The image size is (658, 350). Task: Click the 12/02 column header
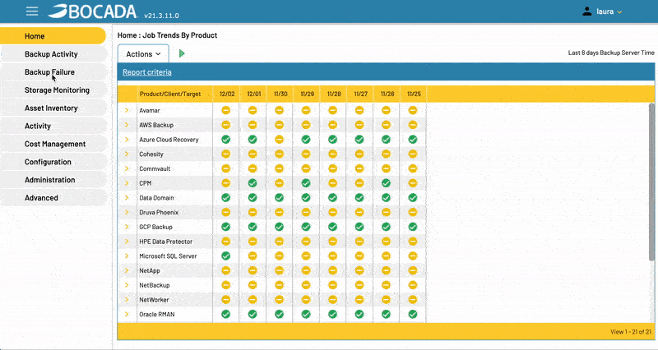pos(227,94)
